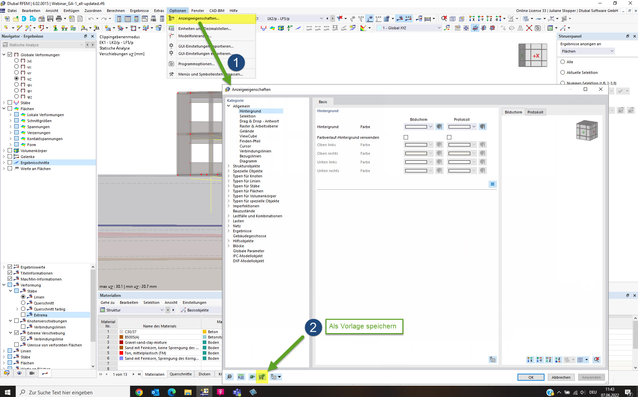Expand Lastfälle und Kombinationen category
Screen dimensions: 638x397
(x=229, y=216)
